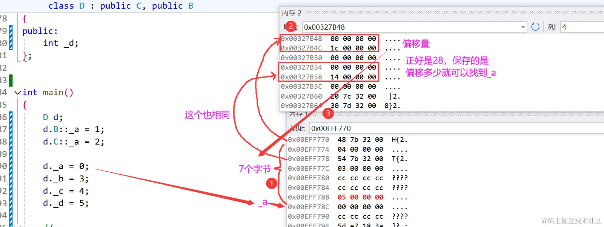The width and height of the screenshot is (604, 227).
Task: Click memory row 0x00327B4C address
Action: 301,48
